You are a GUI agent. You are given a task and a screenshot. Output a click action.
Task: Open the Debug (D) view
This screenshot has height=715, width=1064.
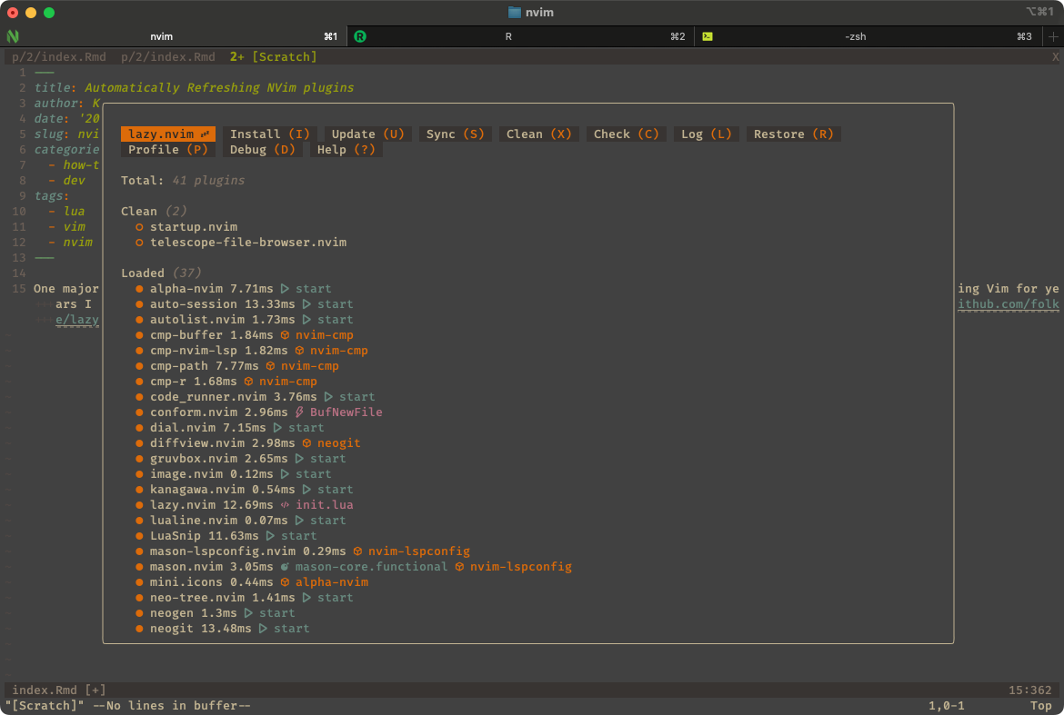pos(263,150)
